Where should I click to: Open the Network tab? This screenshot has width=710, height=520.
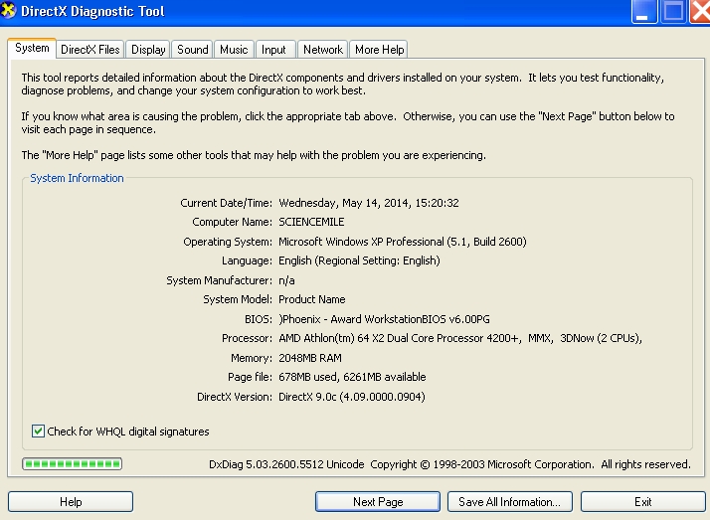[323, 50]
